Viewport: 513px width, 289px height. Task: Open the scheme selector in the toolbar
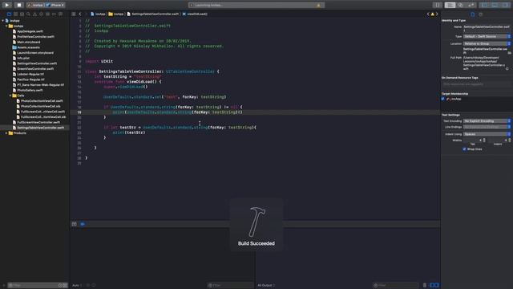point(35,5)
